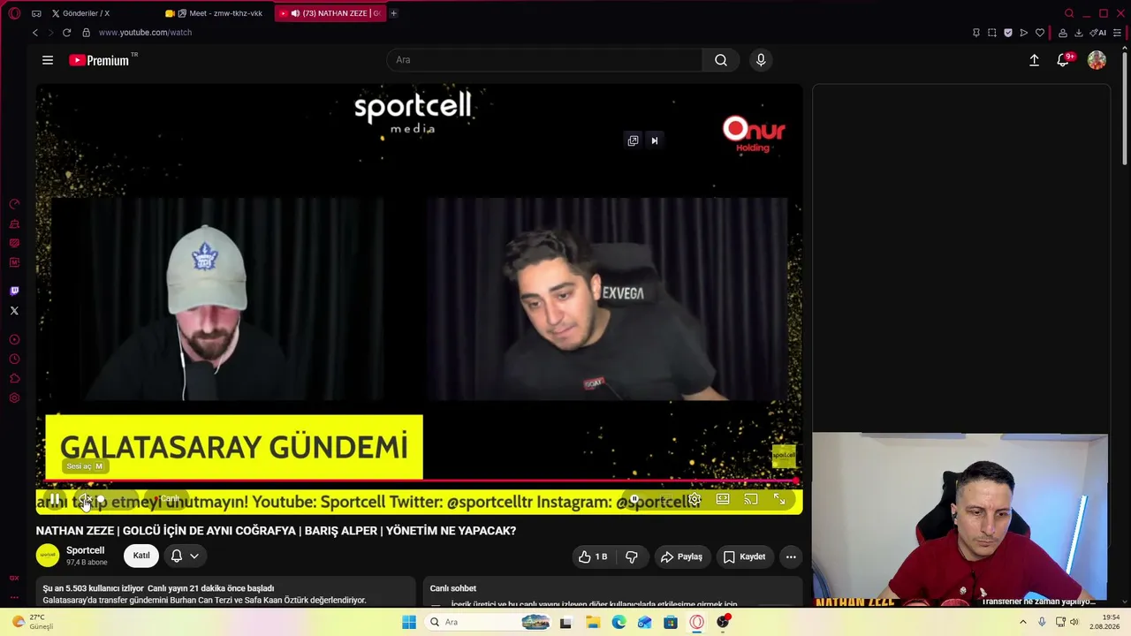Open Opera AI assistant button
This screenshot has width=1131, height=636.
click(1098, 33)
